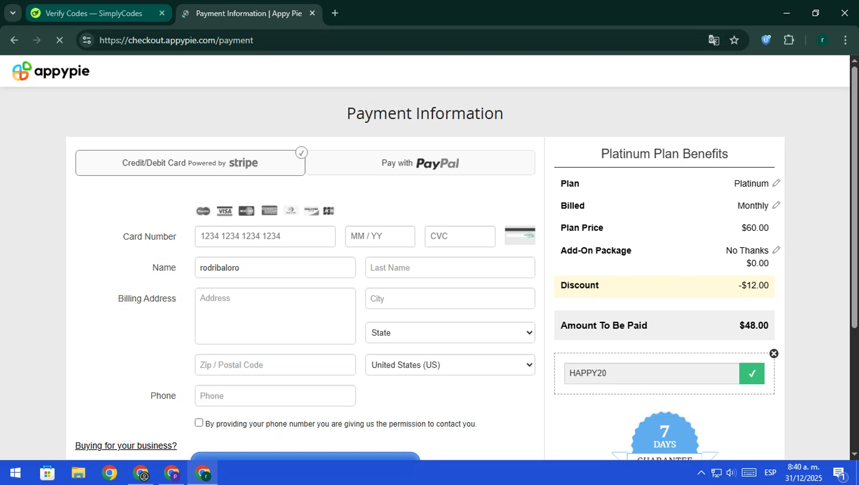
Task: Open the United States country dropdown
Action: click(450, 365)
